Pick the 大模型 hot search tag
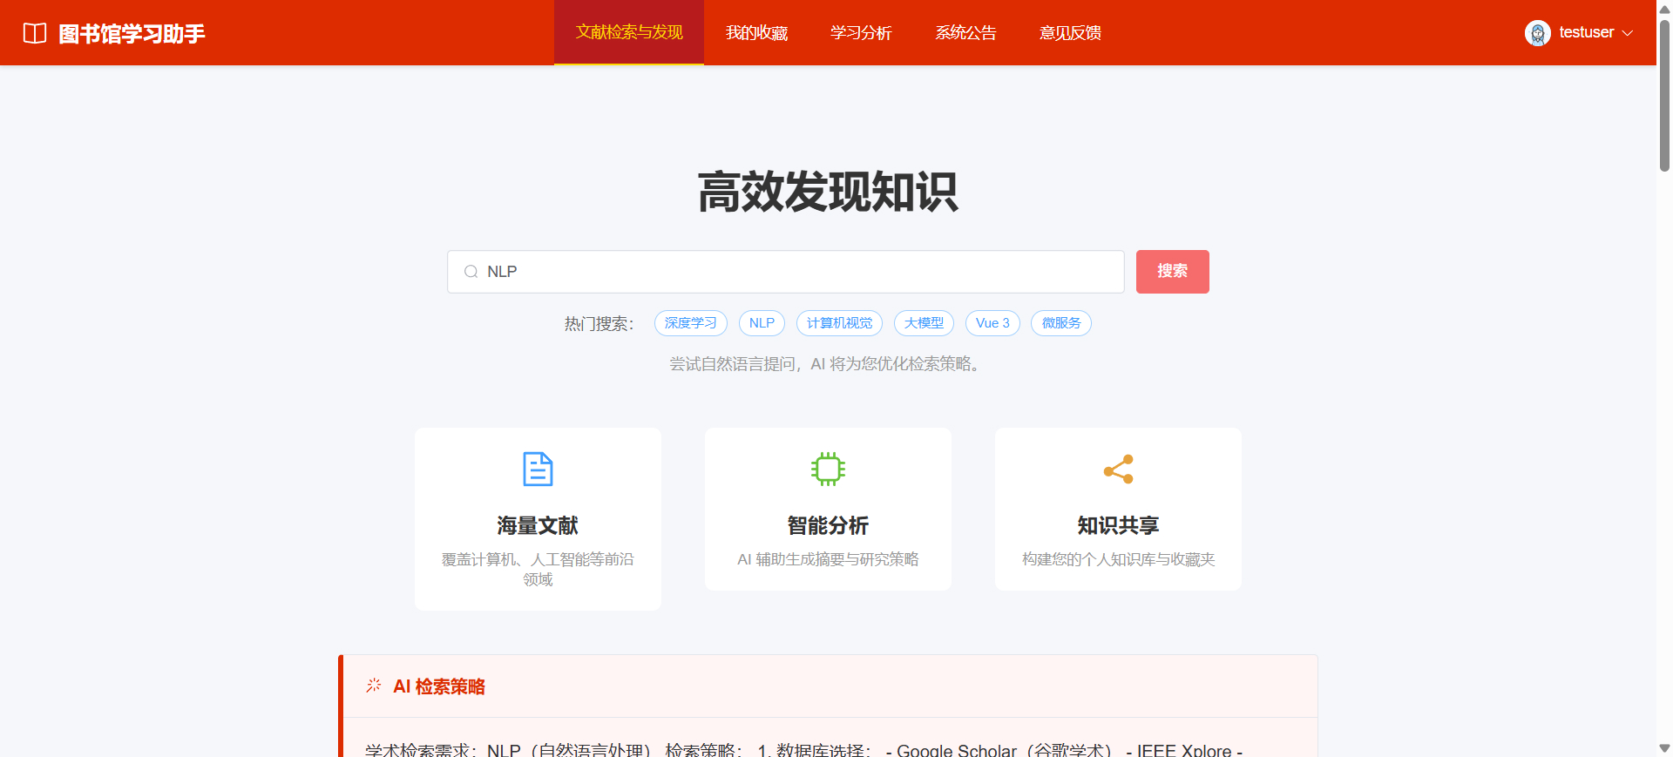The image size is (1673, 757). 924,323
